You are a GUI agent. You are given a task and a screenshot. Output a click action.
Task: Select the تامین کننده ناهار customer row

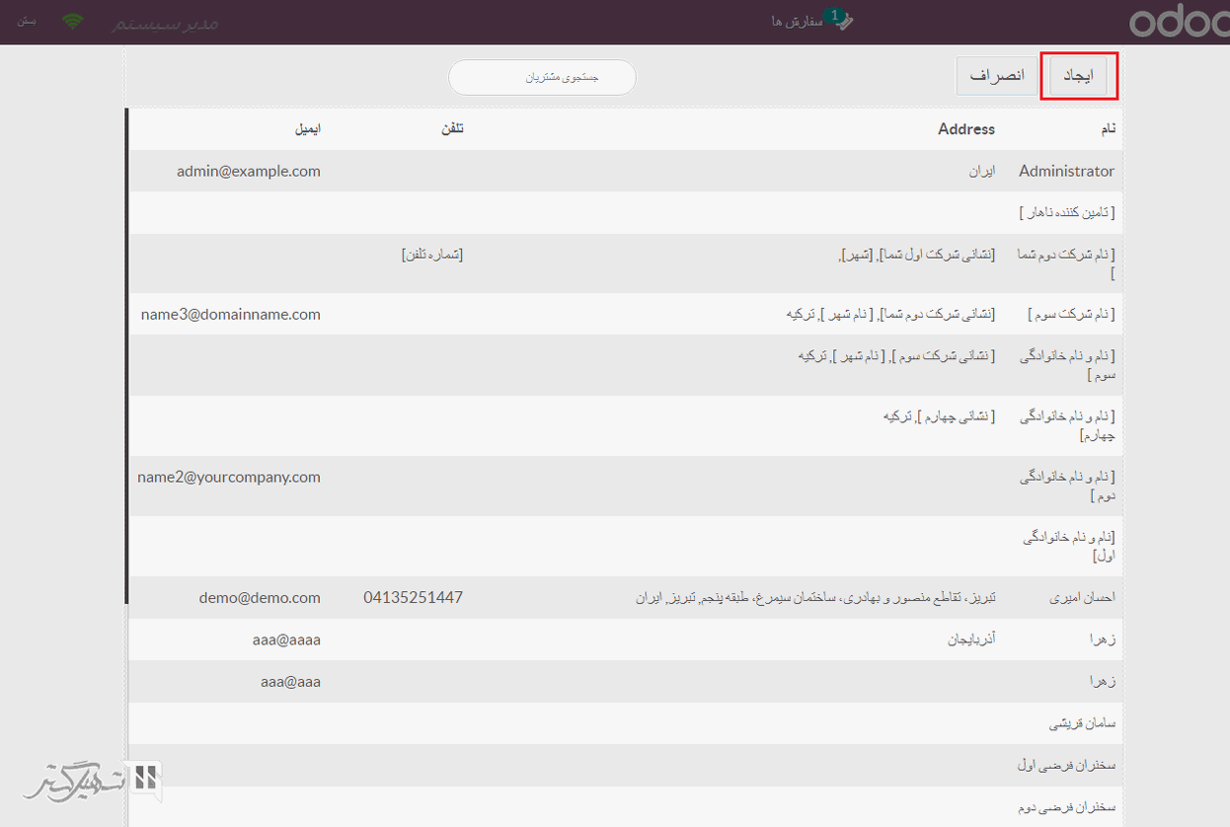1066,212
